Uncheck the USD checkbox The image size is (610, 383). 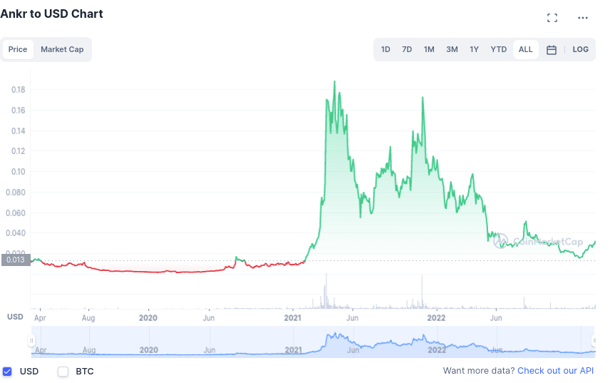click(7, 372)
